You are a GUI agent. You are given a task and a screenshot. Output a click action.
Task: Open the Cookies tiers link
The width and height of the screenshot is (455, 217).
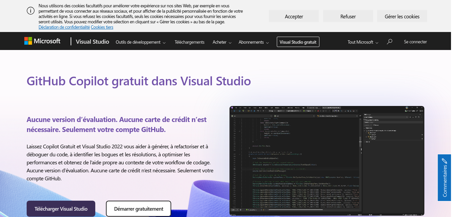tap(102, 27)
